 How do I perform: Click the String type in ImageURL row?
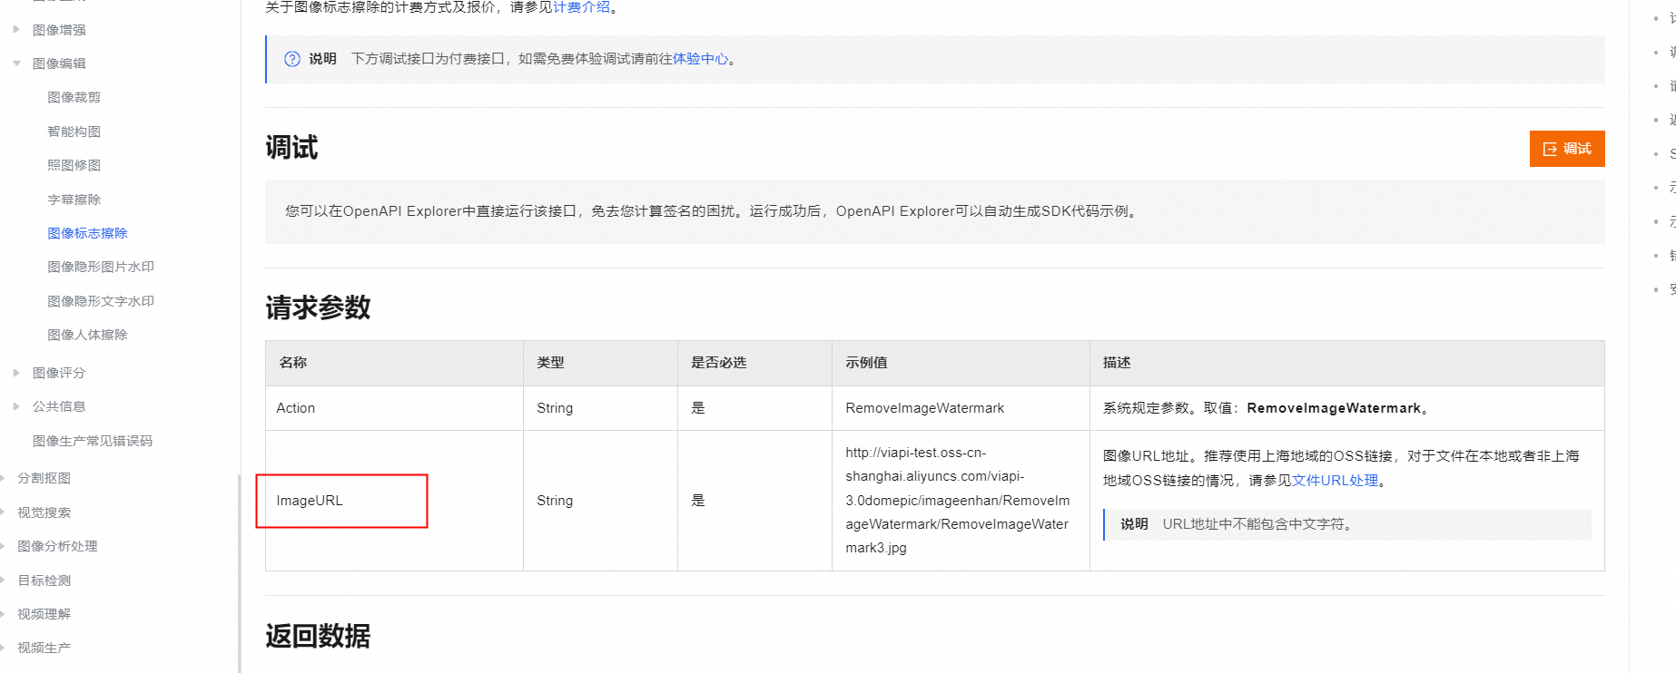pos(555,501)
